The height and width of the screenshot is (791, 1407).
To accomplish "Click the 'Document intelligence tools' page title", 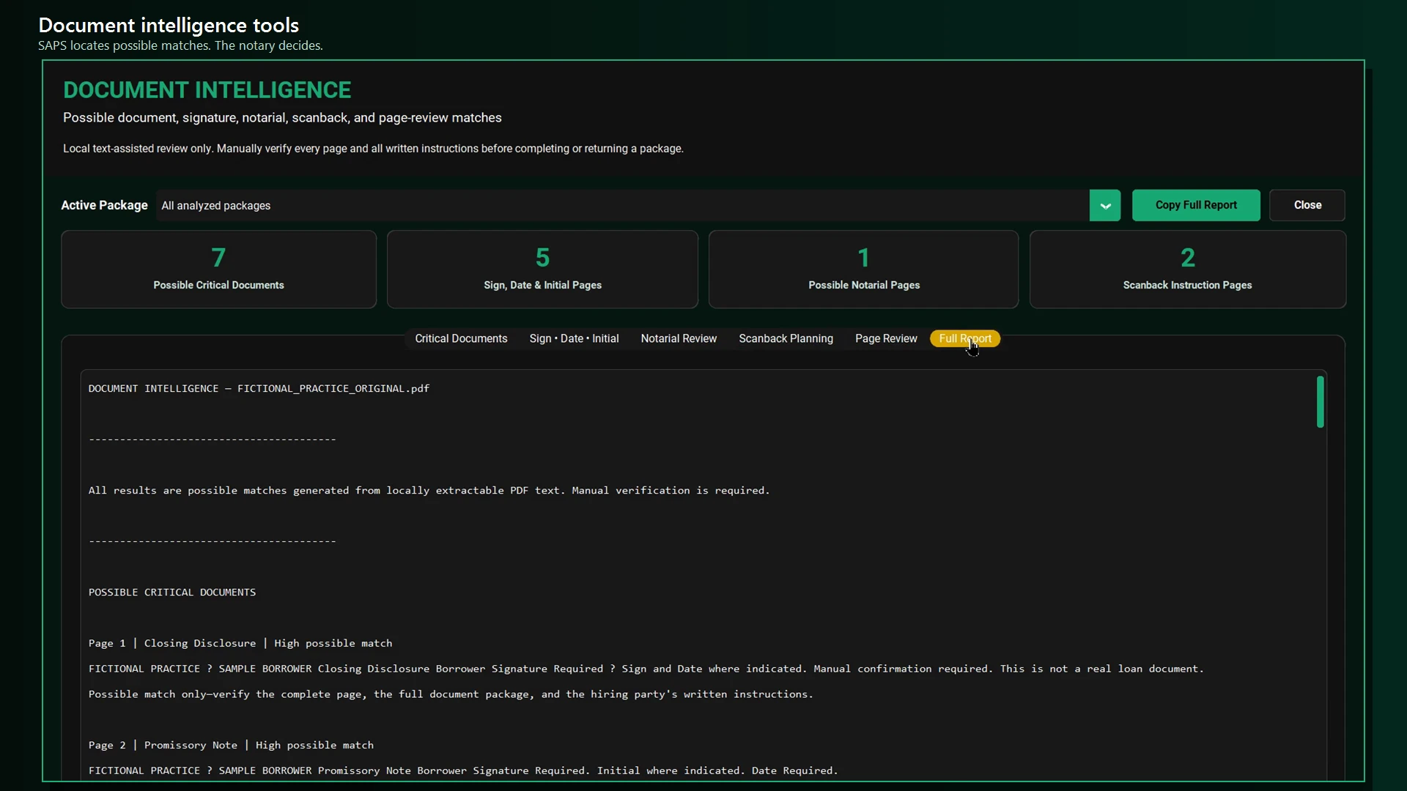I will coord(169,25).
